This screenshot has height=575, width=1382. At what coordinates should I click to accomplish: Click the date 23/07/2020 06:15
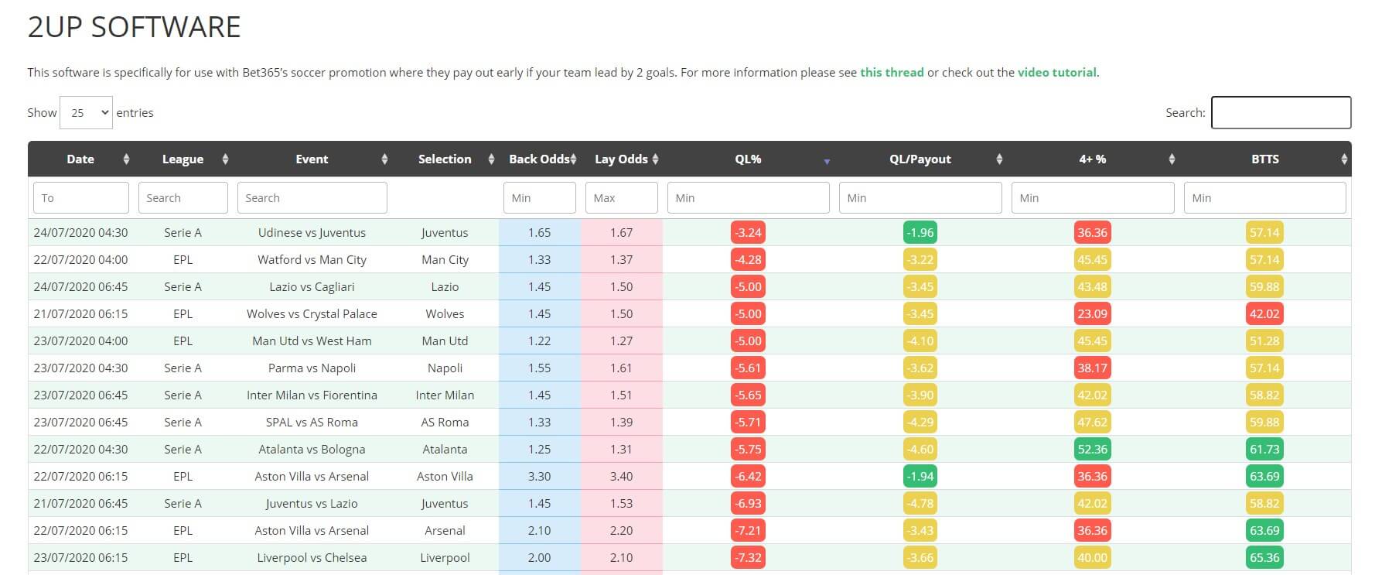point(81,558)
